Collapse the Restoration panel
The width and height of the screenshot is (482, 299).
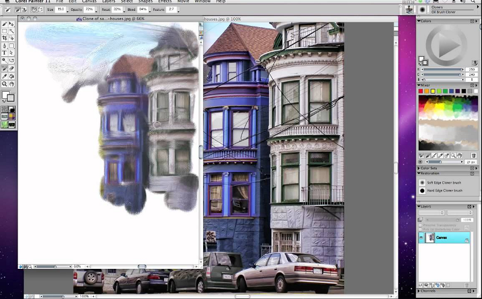pyautogui.click(x=419, y=174)
